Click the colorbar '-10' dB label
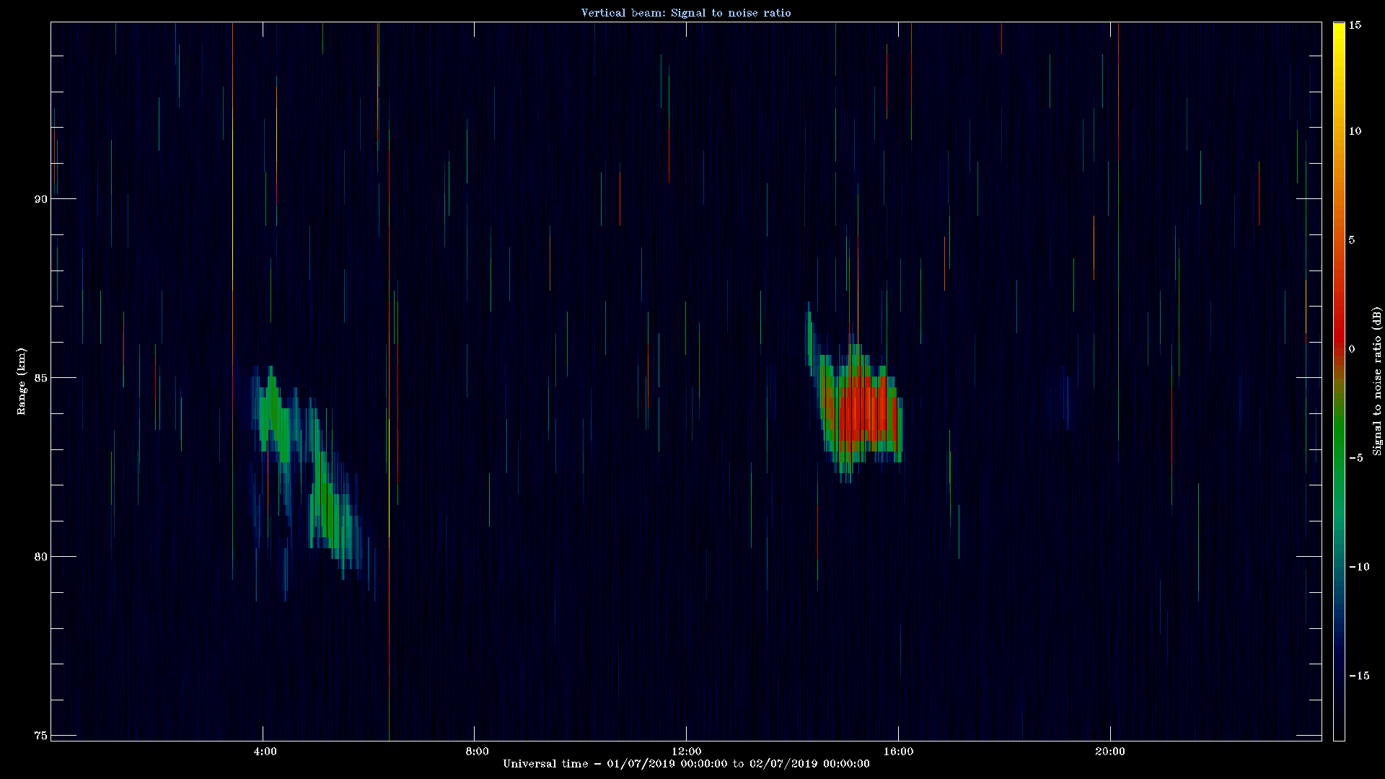Screen dimensions: 1385x779 point(1358,566)
